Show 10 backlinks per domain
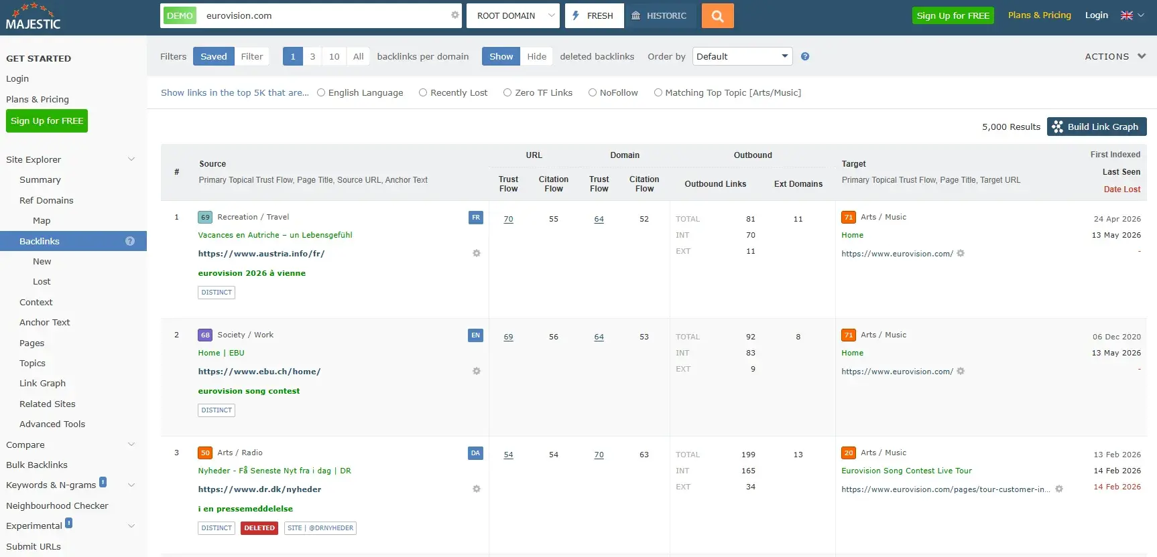 pos(334,56)
